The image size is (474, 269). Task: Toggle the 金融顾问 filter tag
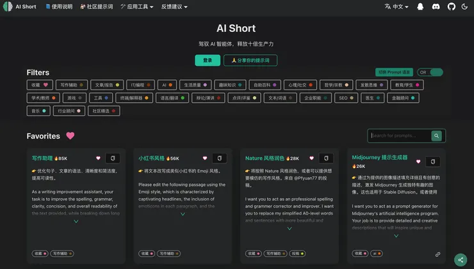point(404,98)
